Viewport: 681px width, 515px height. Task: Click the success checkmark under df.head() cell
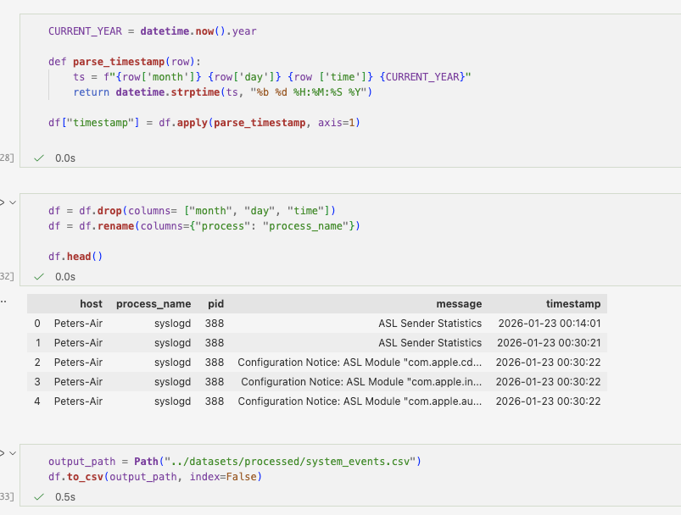[x=38, y=276]
